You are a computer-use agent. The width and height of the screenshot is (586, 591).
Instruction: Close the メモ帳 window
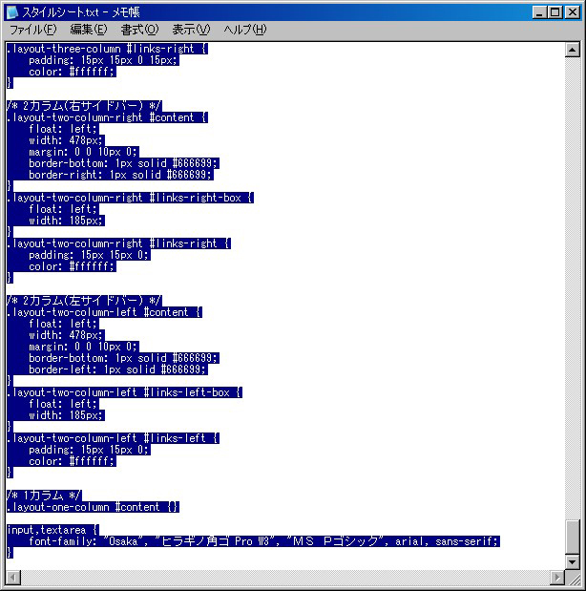click(573, 12)
